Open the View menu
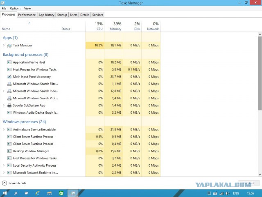 (27, 8)
